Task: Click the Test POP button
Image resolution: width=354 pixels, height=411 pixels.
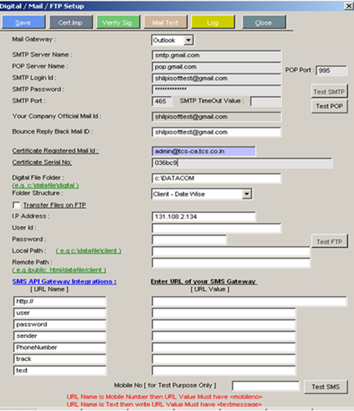Action: pos(330,106)
